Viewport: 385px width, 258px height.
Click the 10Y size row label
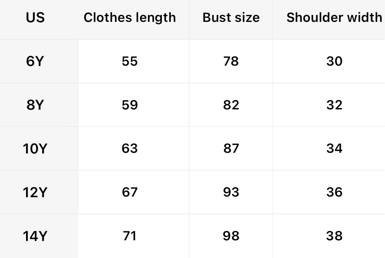[35, 149]
